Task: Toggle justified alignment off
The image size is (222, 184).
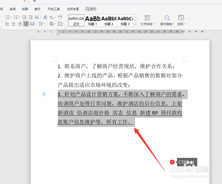Action: [x=26, y=24]
